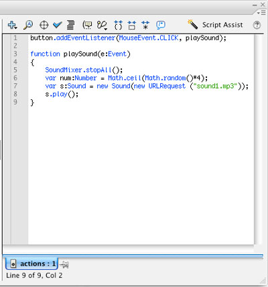The height and width of the screenshot is (287, 268).
Task: Collapse between braces
Action: [x=118, y=25]
